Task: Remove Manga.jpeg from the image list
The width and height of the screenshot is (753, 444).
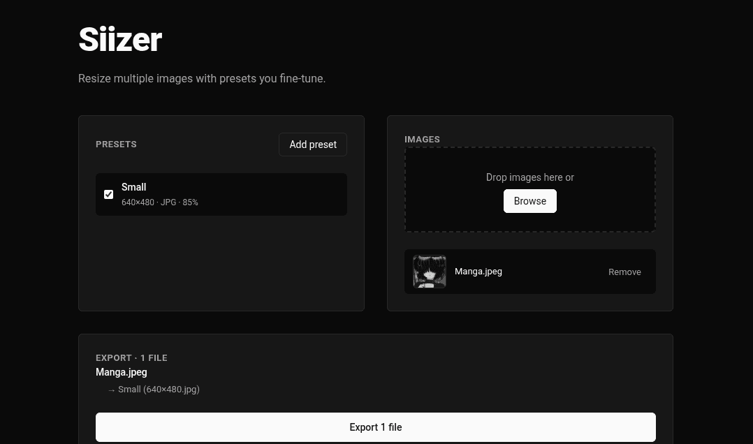Action: click(624, 272)
